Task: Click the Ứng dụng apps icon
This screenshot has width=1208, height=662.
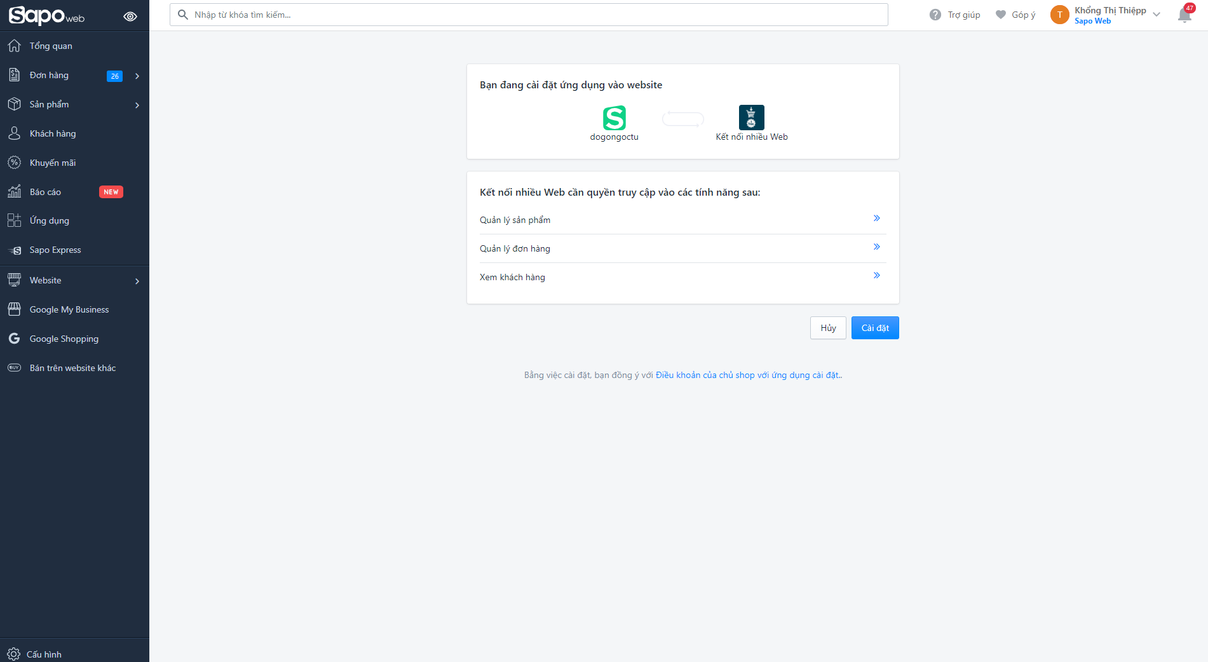Action: 14,220
